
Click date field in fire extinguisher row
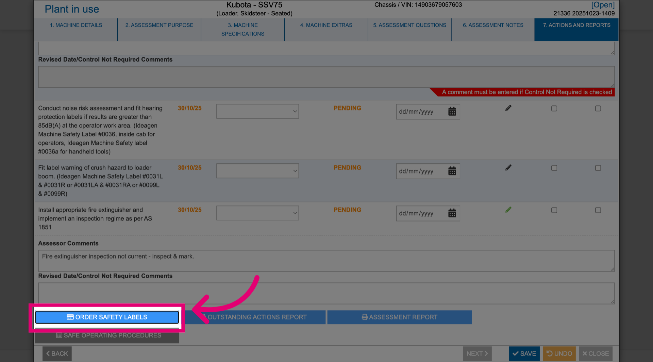coord(428,213)
